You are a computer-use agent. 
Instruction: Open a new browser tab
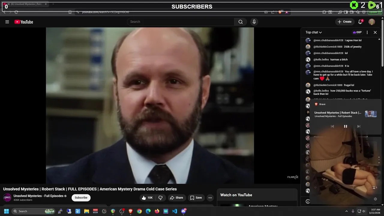click(x=53, y=4)
